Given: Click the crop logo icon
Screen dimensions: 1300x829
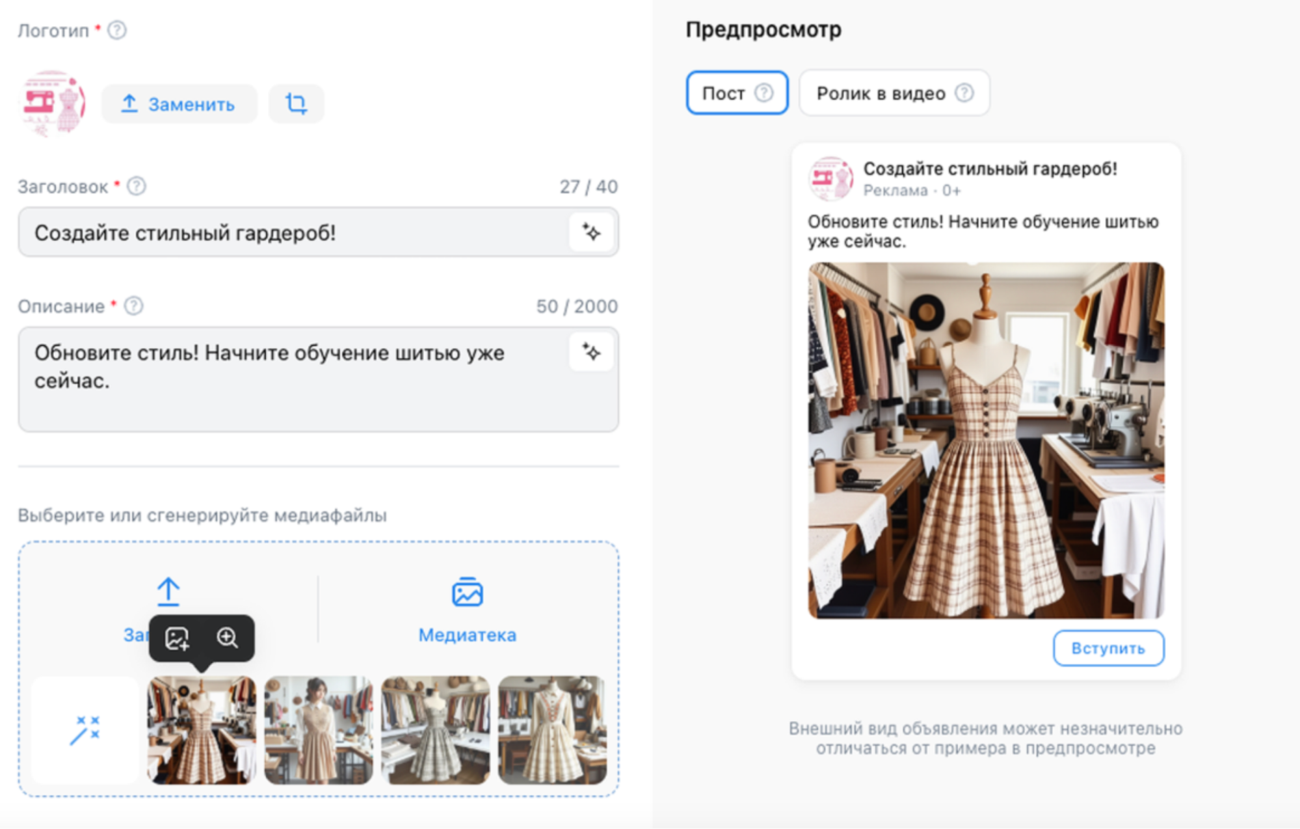Looking at the screenshot, I should 296,103.
